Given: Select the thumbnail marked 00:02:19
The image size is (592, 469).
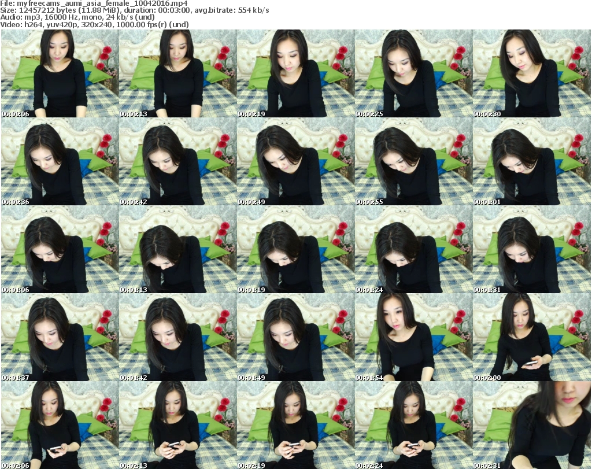Looking at the screenshot, I should [295, 425].
